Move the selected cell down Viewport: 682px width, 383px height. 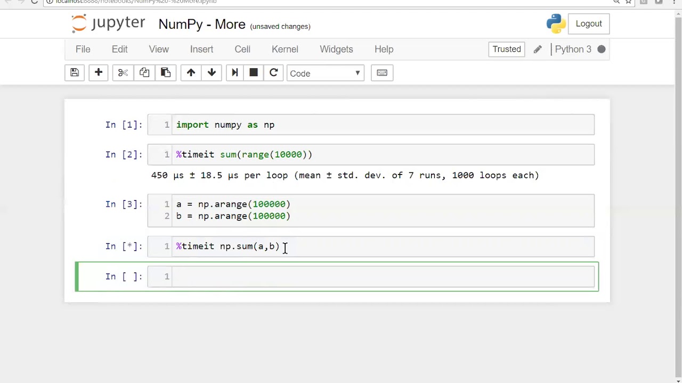coord(212,73)
